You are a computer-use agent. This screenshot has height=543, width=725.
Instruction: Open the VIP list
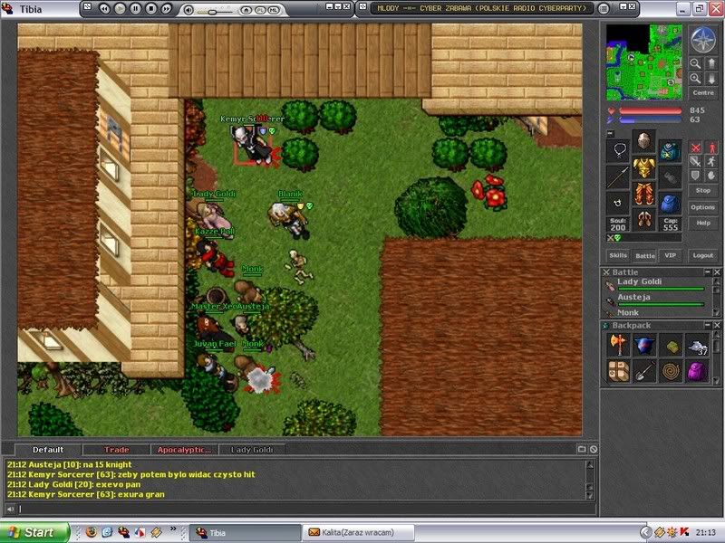(x=671, y=255)
